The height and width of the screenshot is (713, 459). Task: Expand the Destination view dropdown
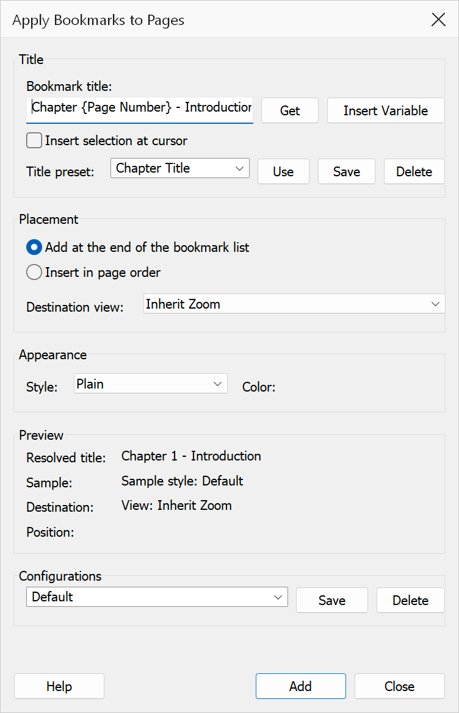294,304
